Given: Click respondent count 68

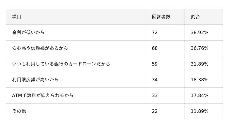Looking at the screenshot, I should click(155, 48).
